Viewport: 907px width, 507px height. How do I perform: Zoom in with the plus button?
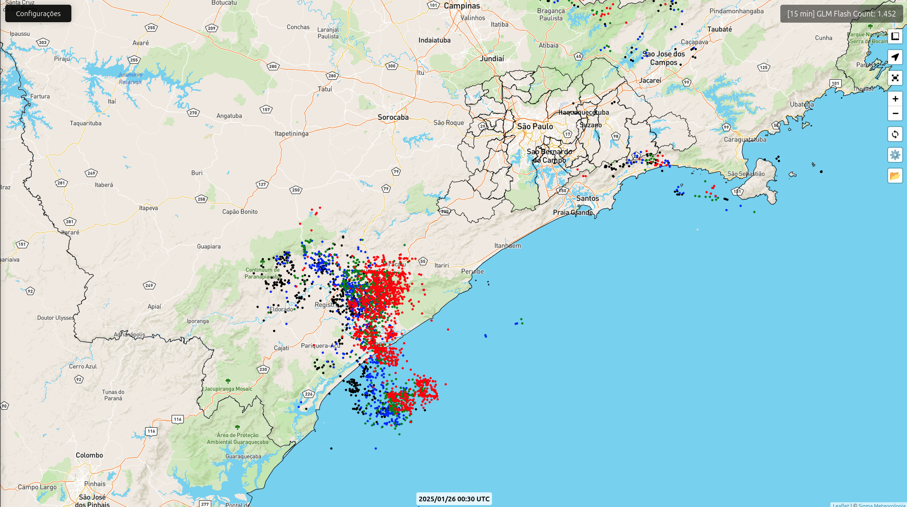tap(895, 99)
